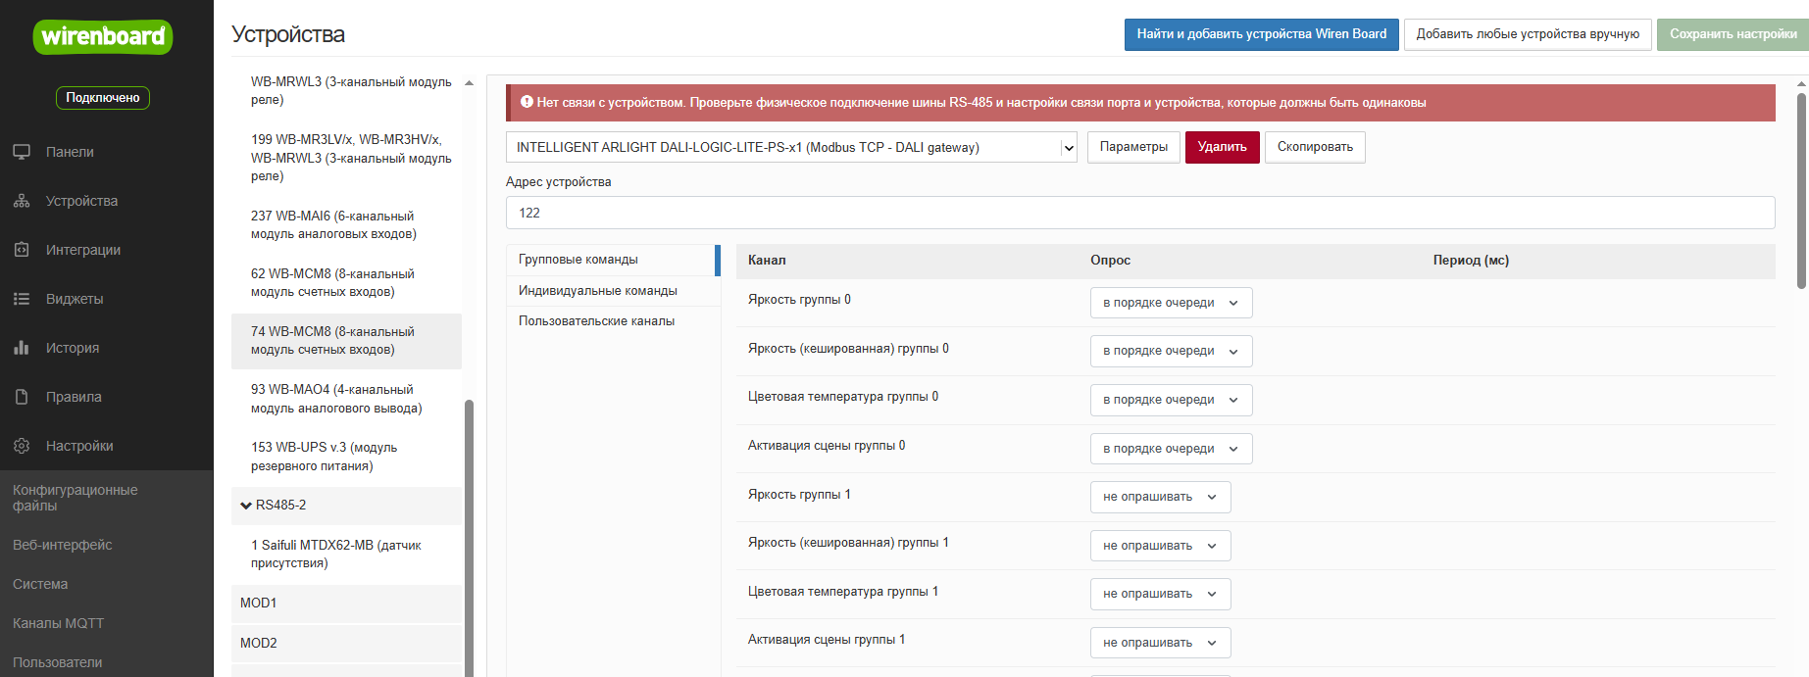Open the device type dropdown INTELLIGENT ARLIGHT
Viewport: 1809px width, 677px height.
click(791, 148)
